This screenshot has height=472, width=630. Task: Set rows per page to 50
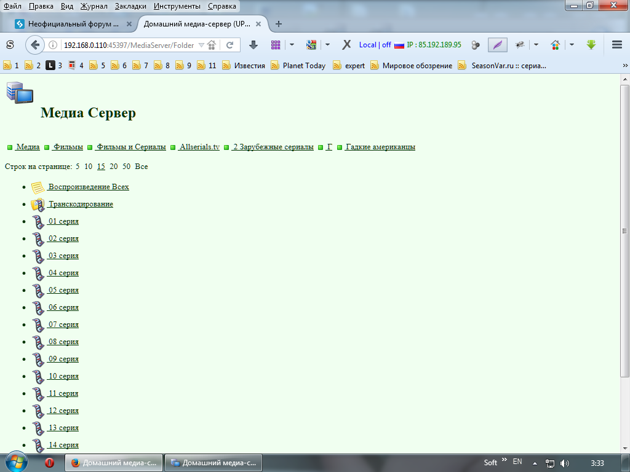click(x=126, y=167)
